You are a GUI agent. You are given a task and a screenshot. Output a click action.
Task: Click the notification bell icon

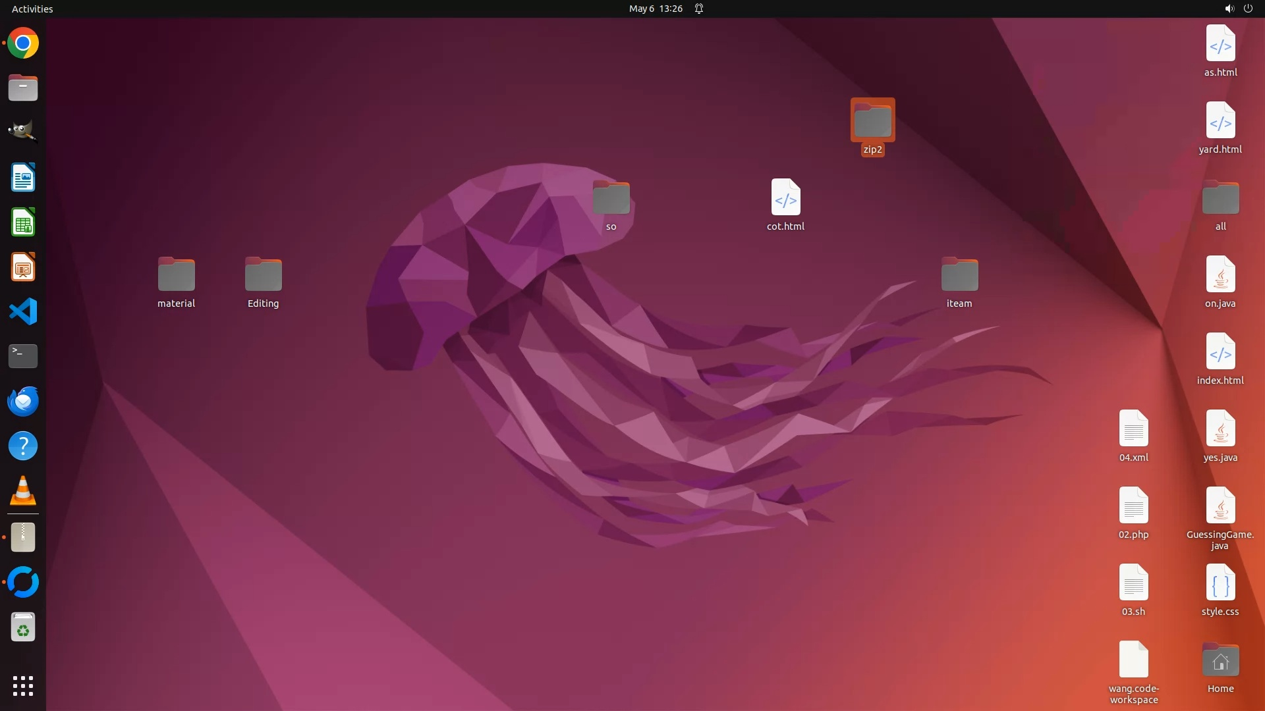tap(699, 9)
